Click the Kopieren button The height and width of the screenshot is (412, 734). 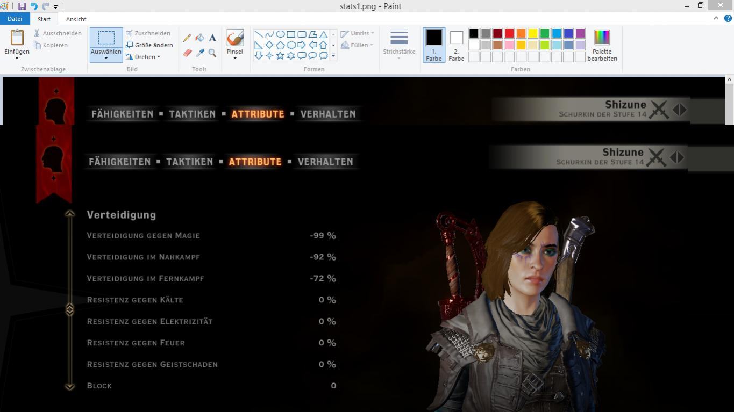50,45
